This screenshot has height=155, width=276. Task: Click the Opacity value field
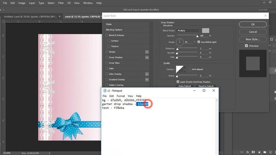(204, 36)
